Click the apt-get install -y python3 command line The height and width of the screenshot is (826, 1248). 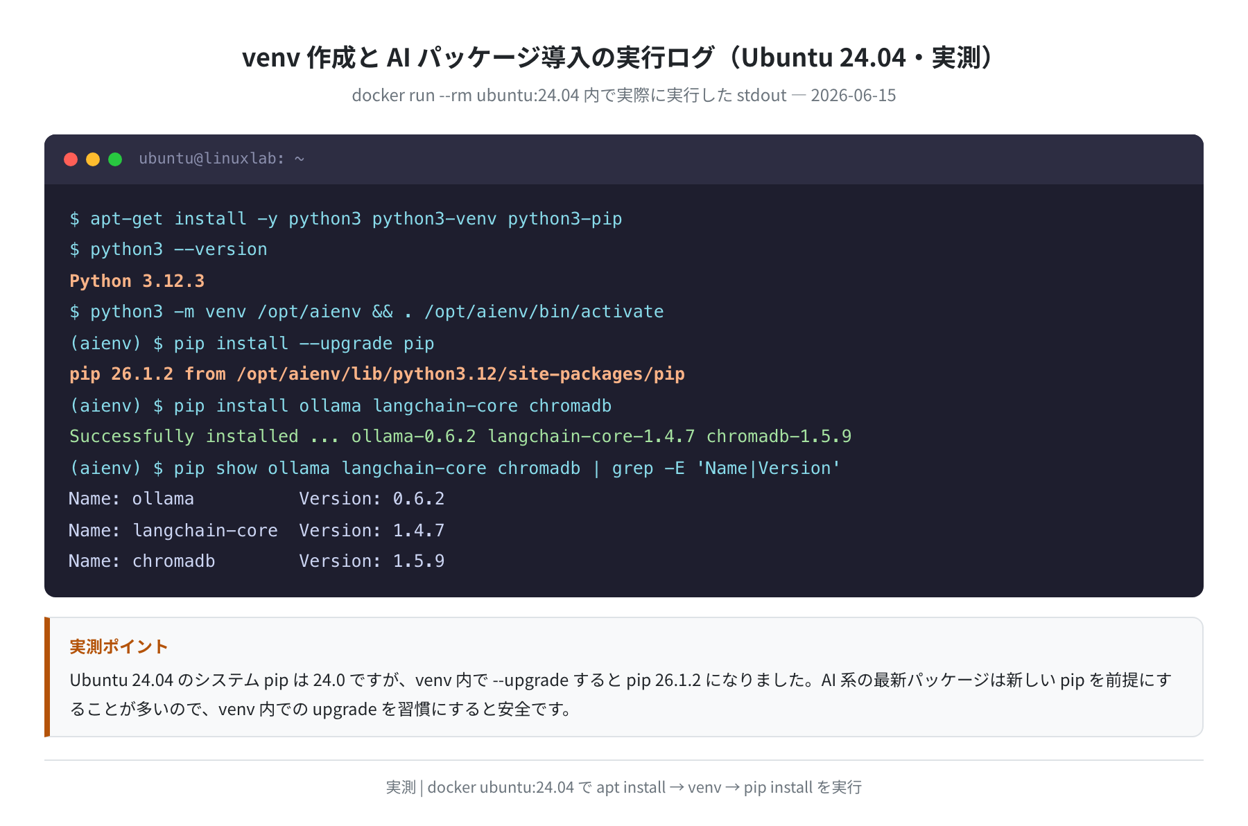345,219
